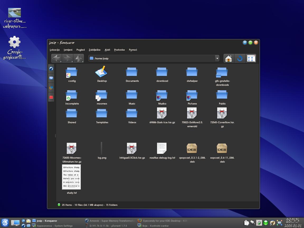
Task: Open the KDE K menu
Action: (5, 223)
